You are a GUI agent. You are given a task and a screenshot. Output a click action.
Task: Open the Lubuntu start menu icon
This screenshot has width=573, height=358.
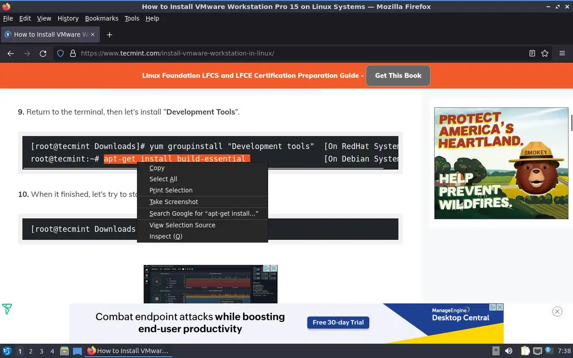tap(7, 351)
